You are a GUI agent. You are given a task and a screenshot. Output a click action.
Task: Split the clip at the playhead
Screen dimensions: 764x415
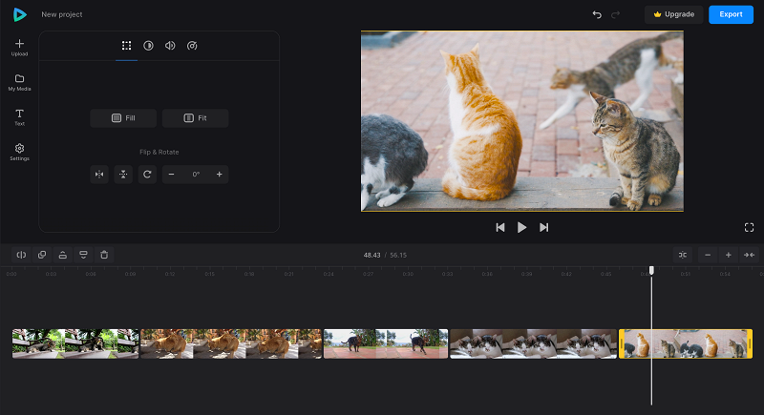click(21, 255)
